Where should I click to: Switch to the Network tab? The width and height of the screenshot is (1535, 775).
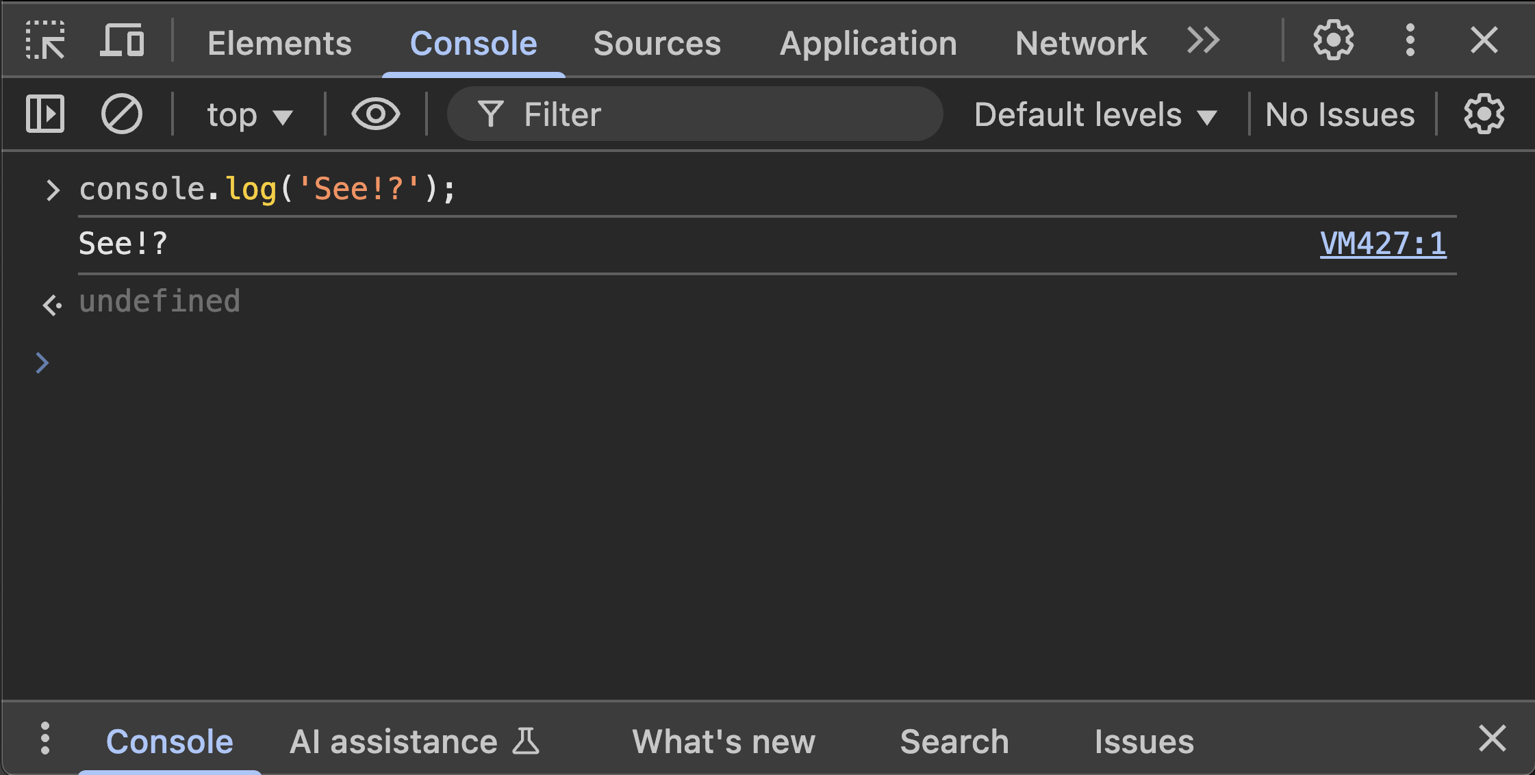coord(1080,44)
